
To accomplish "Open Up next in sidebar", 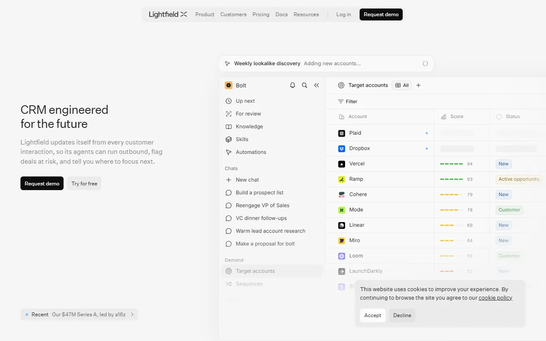I will (245, 101).
